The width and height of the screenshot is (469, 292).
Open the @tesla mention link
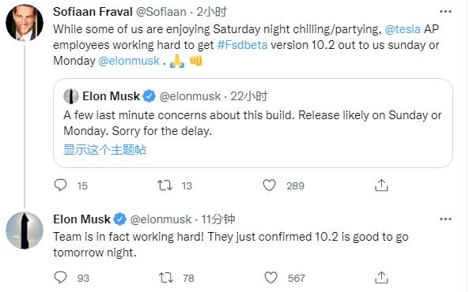click(403, 29)
